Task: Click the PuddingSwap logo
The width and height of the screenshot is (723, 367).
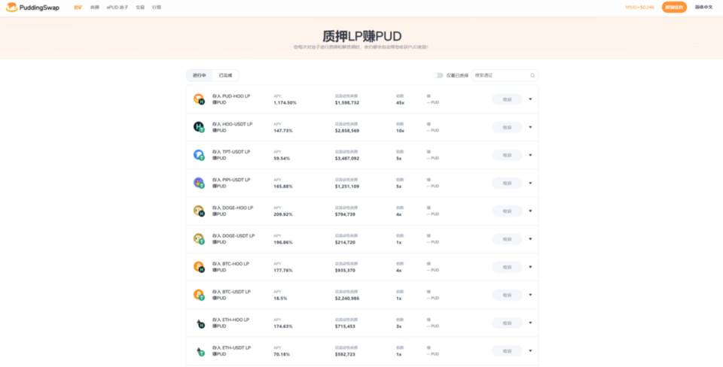Action: [x=32, y=8]
